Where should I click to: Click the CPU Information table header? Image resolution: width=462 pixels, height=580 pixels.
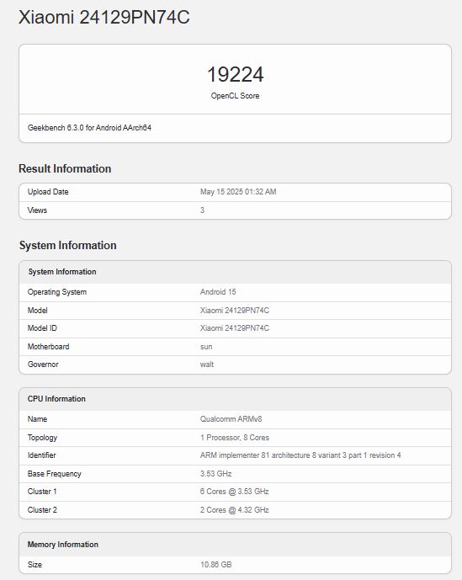(x=236, y=399)
